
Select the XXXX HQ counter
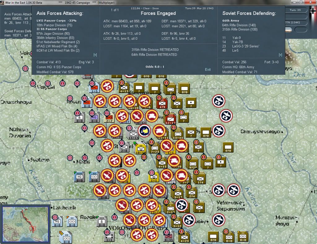tap(80, 177)
